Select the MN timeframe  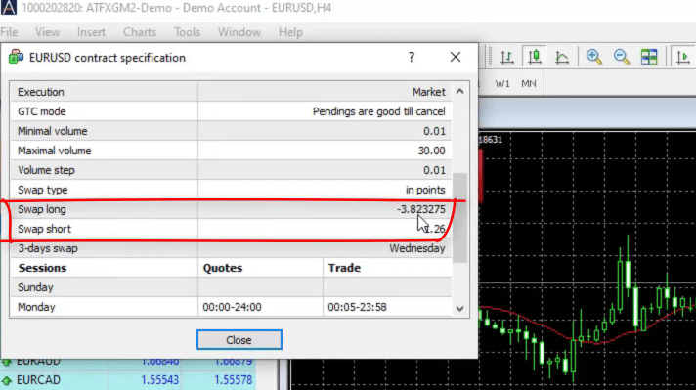[x=529, y=83]
